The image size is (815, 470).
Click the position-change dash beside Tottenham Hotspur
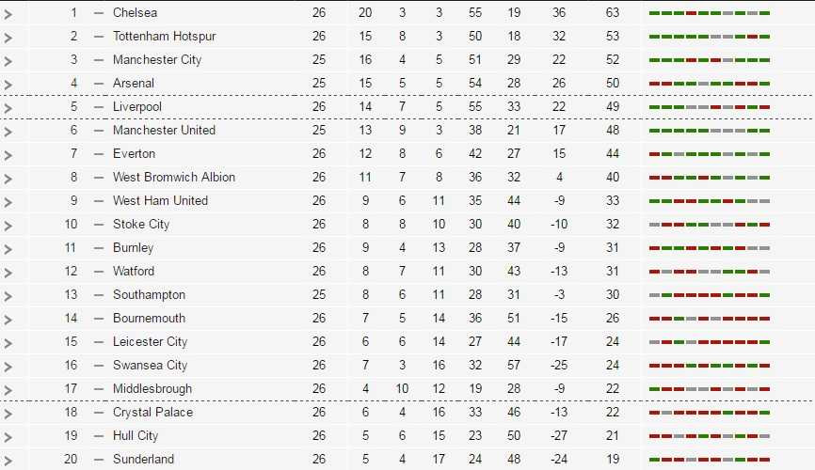tap(99, 37)
